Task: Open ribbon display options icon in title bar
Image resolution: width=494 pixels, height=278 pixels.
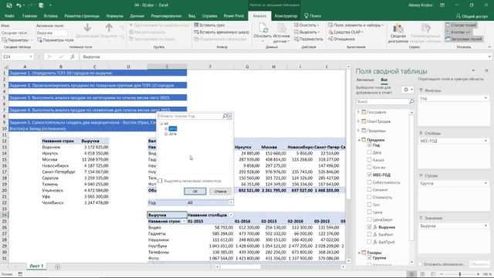Action: click(x=442, y=5)
